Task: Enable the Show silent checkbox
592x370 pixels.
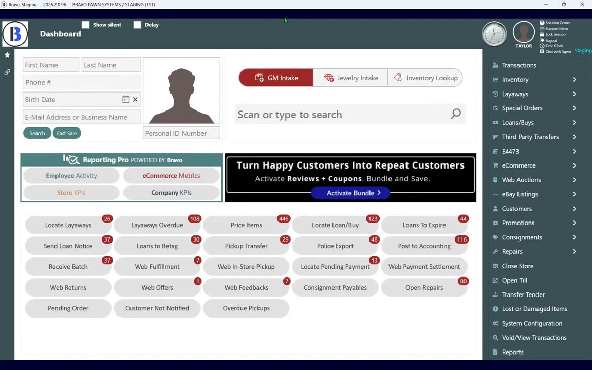Action: pos(86,25)
